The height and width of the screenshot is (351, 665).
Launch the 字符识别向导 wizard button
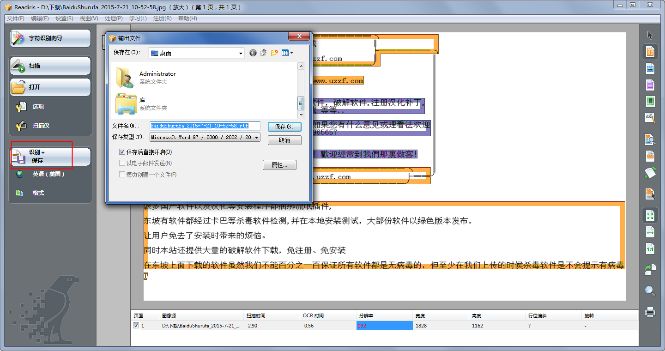(50, 38)
